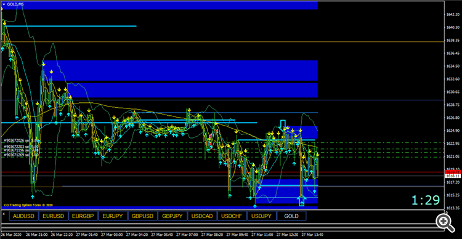Close the symbol button panel with the x

tap(4, 213)
